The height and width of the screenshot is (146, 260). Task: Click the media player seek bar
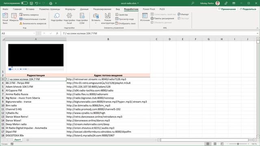pyautogui.click(x=36, y=67)
